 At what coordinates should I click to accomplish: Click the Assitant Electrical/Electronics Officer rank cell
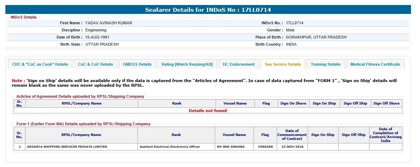[x=170, y=147]
